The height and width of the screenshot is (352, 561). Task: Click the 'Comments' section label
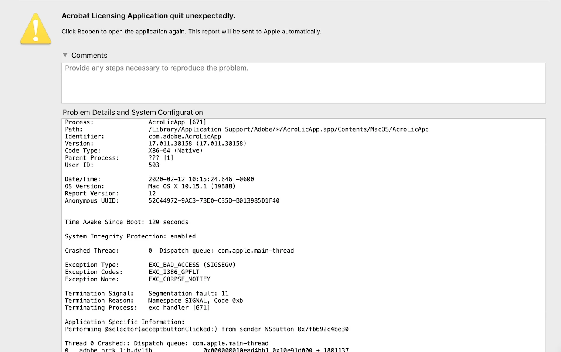click(x=89, y=55)
